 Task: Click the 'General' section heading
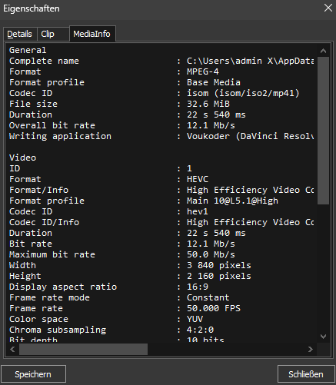pos(28,50)
